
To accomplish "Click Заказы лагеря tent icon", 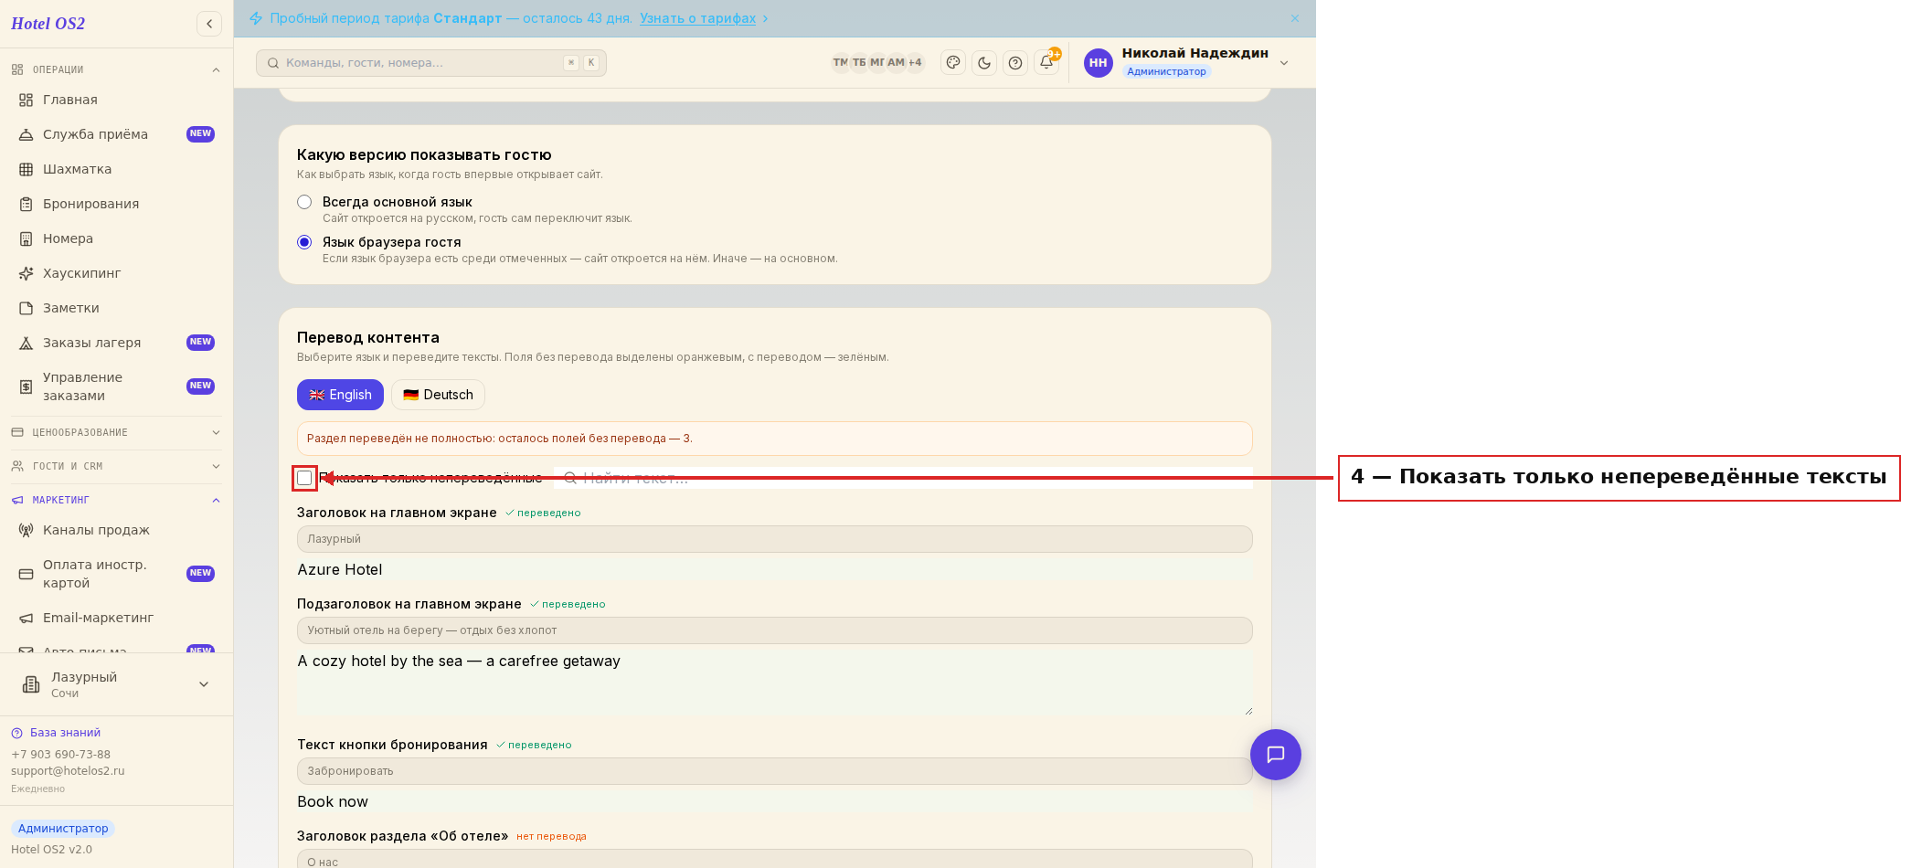I will click(x=27, y=343).
